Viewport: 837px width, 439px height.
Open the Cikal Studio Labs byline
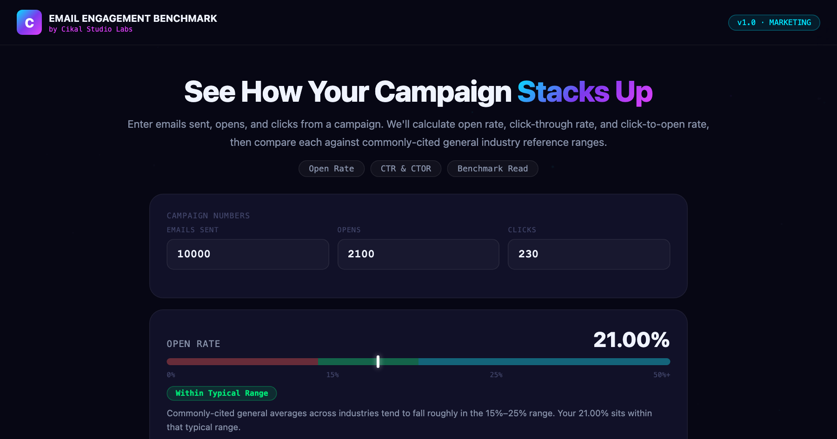(x=91, y=29)
